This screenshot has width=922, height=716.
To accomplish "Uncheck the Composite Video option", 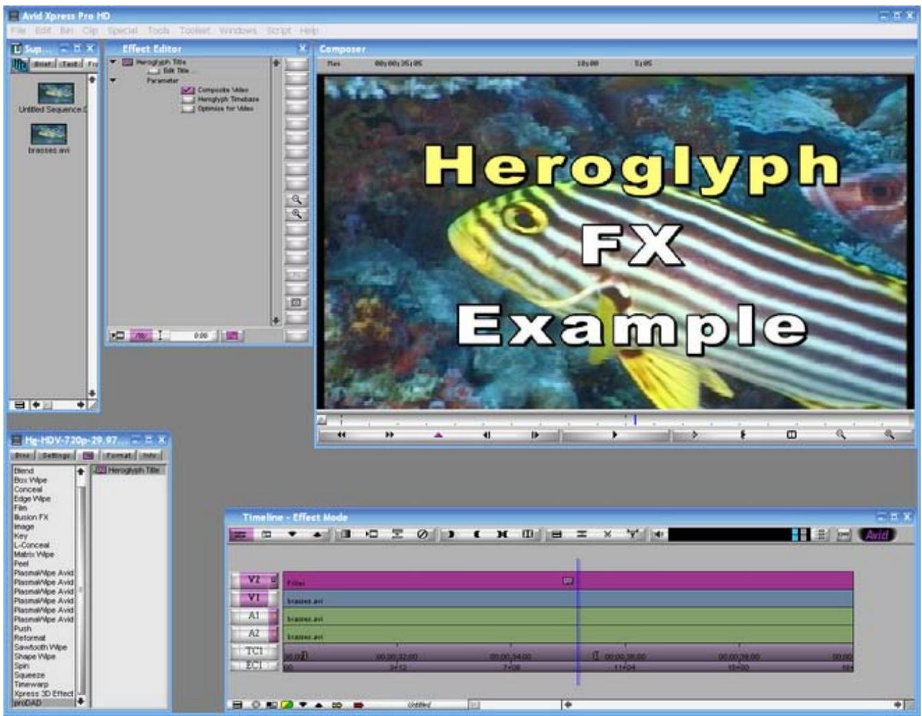I will pos(188,90).
